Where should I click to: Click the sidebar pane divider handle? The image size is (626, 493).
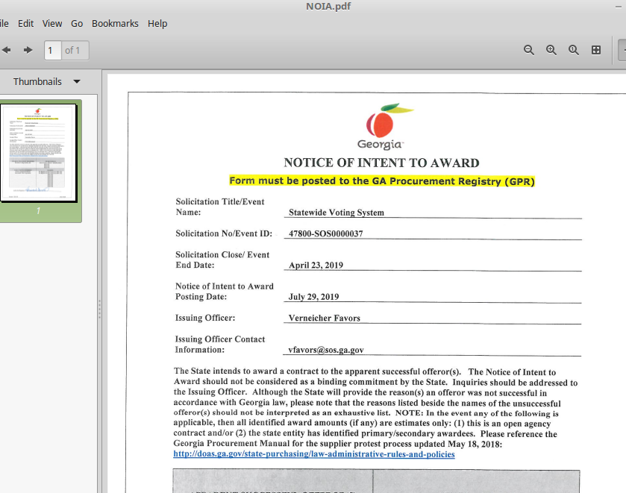coord(99,310)
